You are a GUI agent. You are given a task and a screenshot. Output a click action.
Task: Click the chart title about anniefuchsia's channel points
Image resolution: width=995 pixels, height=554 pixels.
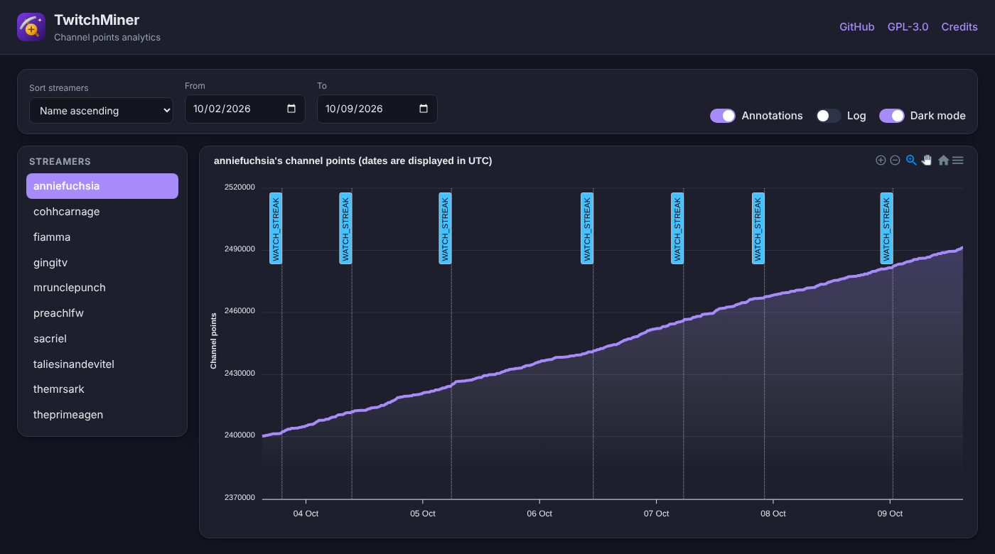(x=353, y=161)
